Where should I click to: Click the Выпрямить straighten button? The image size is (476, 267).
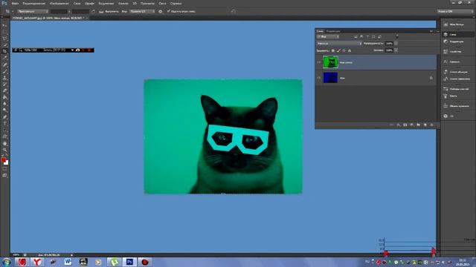click(x=109, y=12)
